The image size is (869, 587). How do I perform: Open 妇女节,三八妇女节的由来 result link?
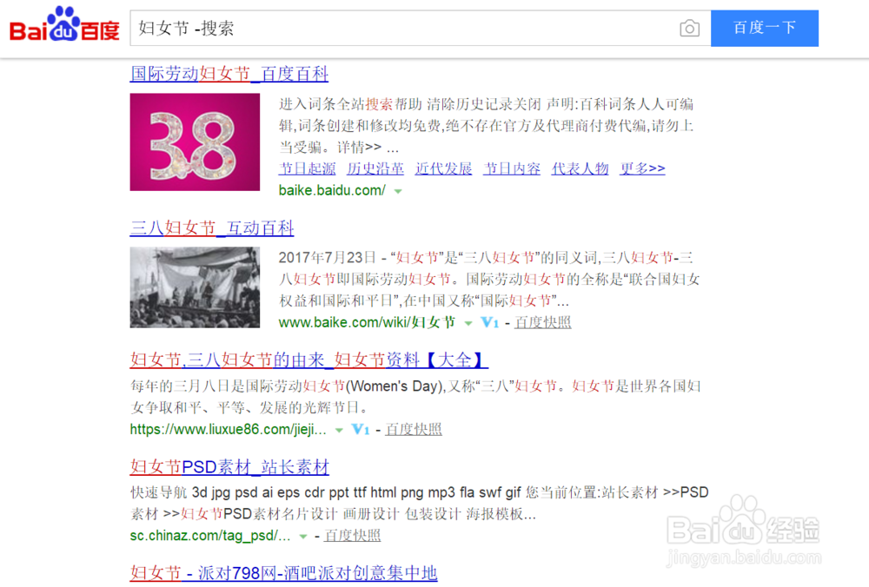click(x=309, y=360)
